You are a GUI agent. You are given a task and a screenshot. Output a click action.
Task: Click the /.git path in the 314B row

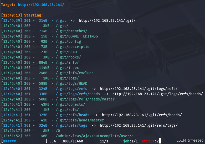[61, 21]
